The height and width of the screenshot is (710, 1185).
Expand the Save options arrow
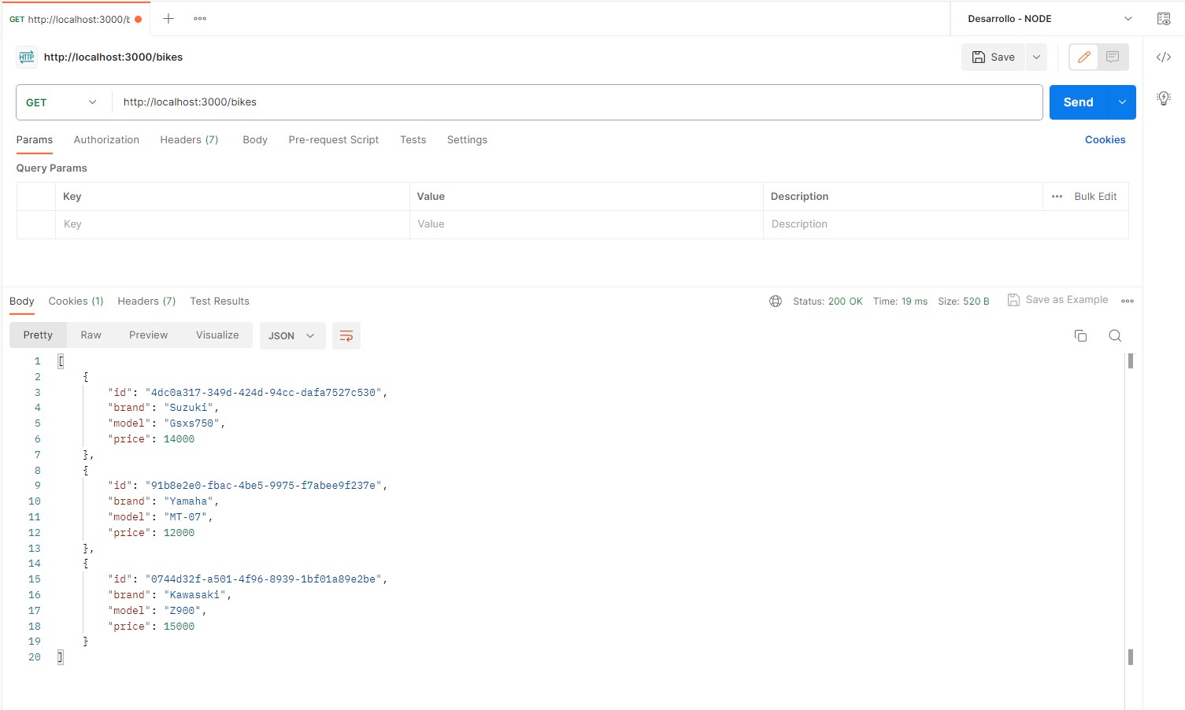1036,57
